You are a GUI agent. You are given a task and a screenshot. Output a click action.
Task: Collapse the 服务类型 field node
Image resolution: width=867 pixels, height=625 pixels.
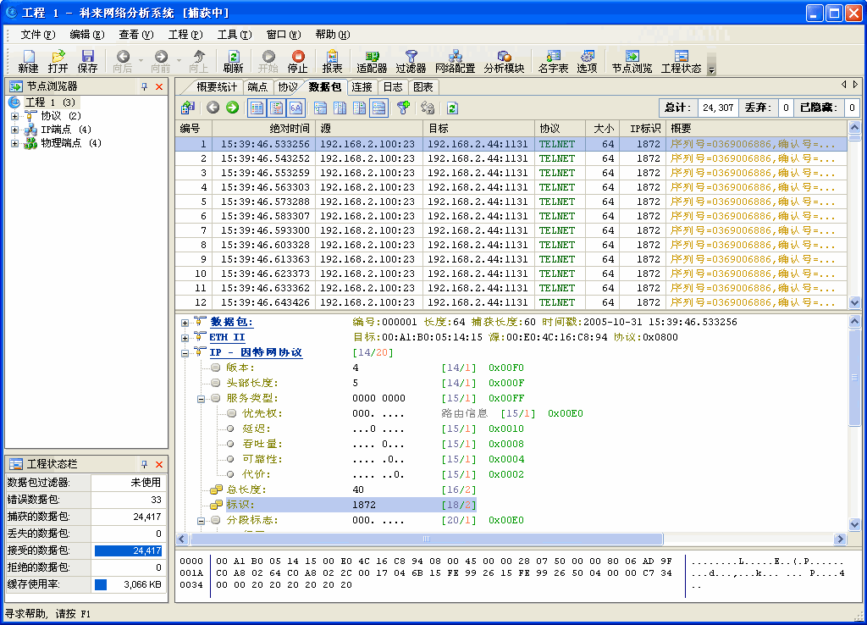pos(202,398)
